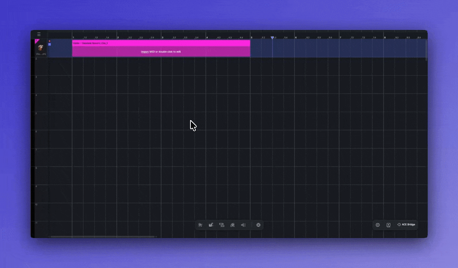Click the horizontal scrollbar at the bottom

pos(103,237)
